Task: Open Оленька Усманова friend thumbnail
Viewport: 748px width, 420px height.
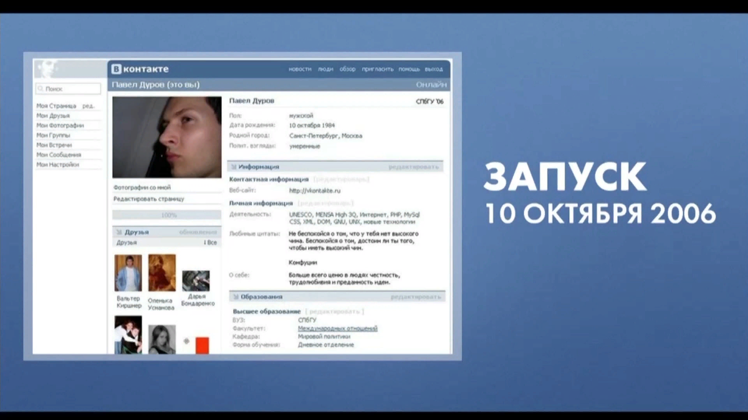Action: [x=162, y=273]
